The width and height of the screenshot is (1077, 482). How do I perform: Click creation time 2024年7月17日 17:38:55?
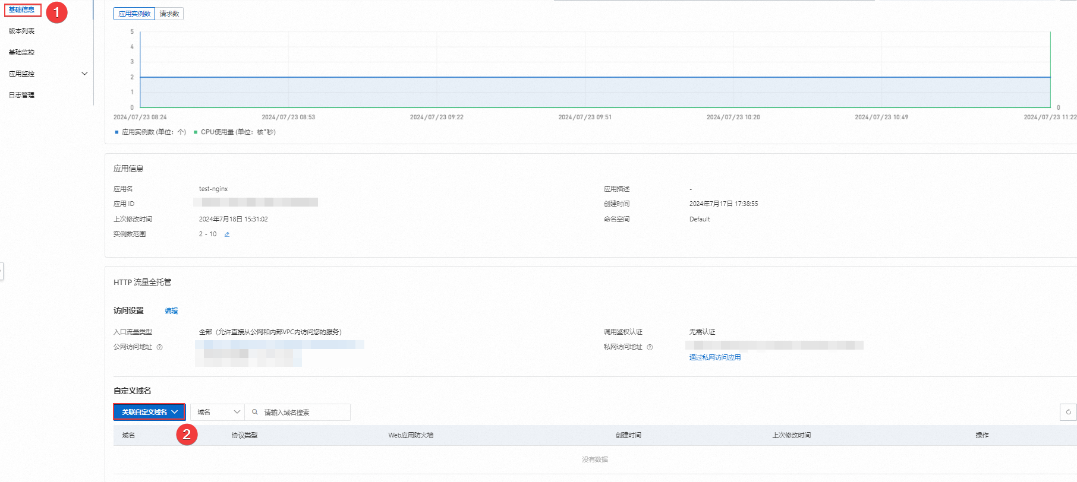pos(723,204)
